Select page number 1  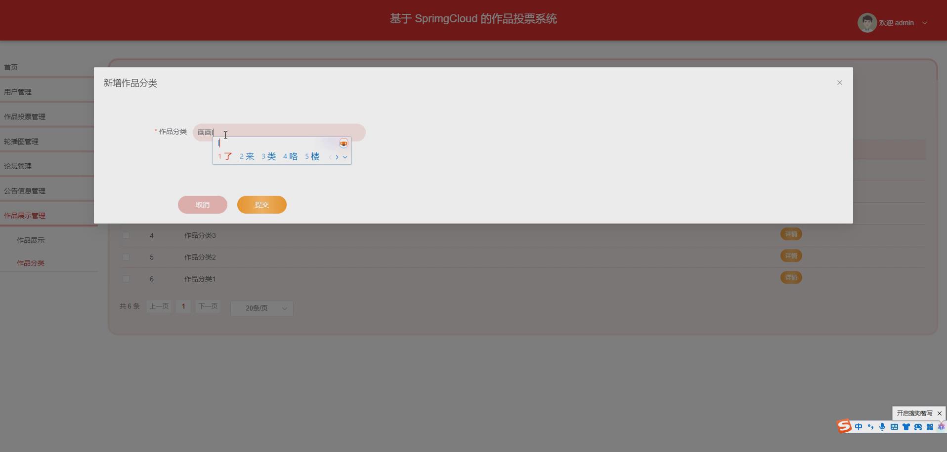pyautogui.click(x=183, y=306)
